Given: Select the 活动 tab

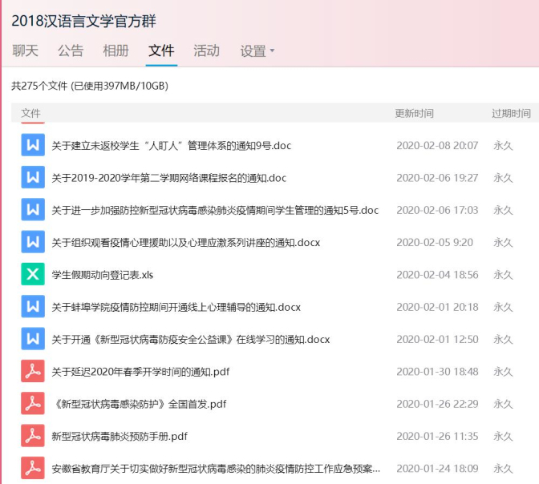Looking at the screenshot, I should (206, 51).
